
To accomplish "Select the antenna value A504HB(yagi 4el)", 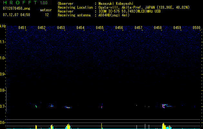I will (114, 15).
